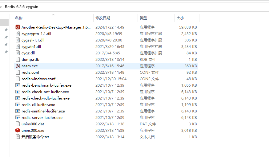This screenshot has height=157, width=269.
Task: Select the 开启服务命令.txt file name
Action: point(35,137)
